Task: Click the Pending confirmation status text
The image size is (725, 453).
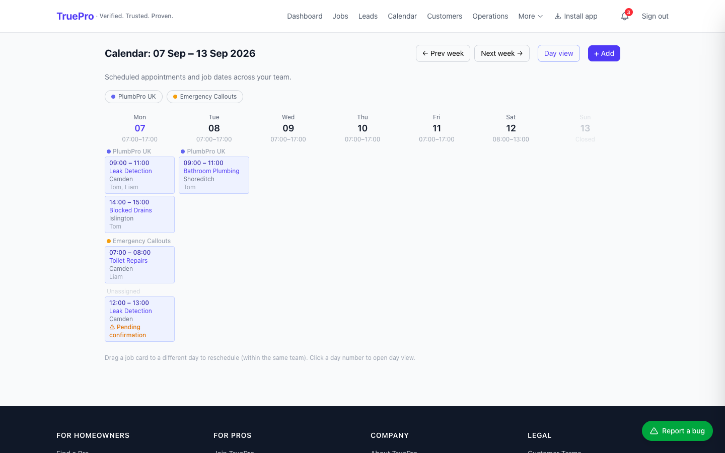Action: 128,331
